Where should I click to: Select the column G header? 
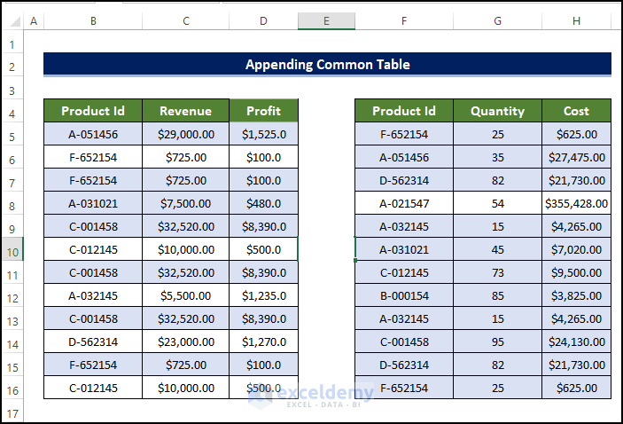pos(497,20)
